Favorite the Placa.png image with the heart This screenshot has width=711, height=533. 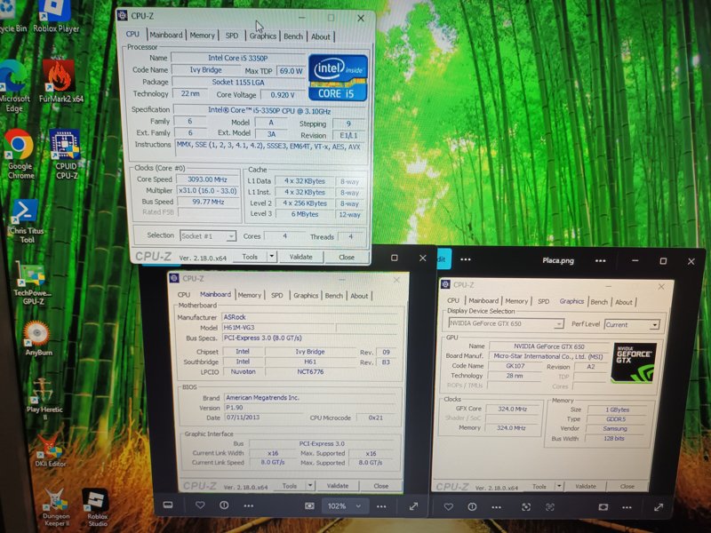[449, 506]
